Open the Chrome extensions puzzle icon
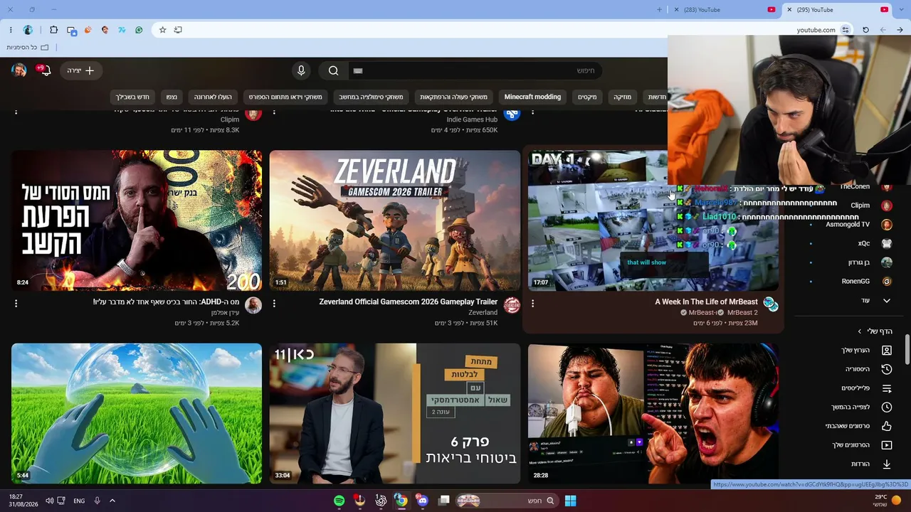 click(53, 30)
